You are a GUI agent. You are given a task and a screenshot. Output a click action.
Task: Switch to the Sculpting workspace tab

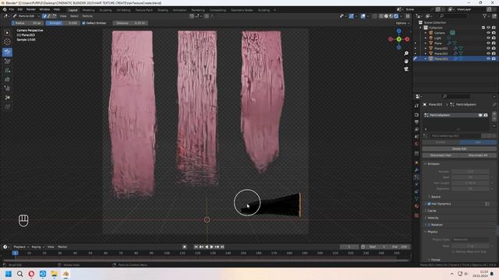pyautogui.click(x=106, y=10)
